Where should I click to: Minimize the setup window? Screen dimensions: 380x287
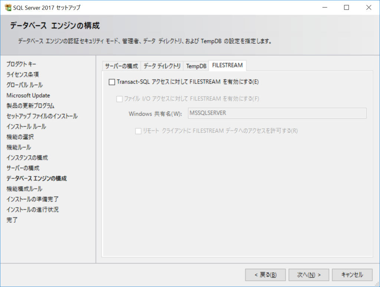point(325,7)
